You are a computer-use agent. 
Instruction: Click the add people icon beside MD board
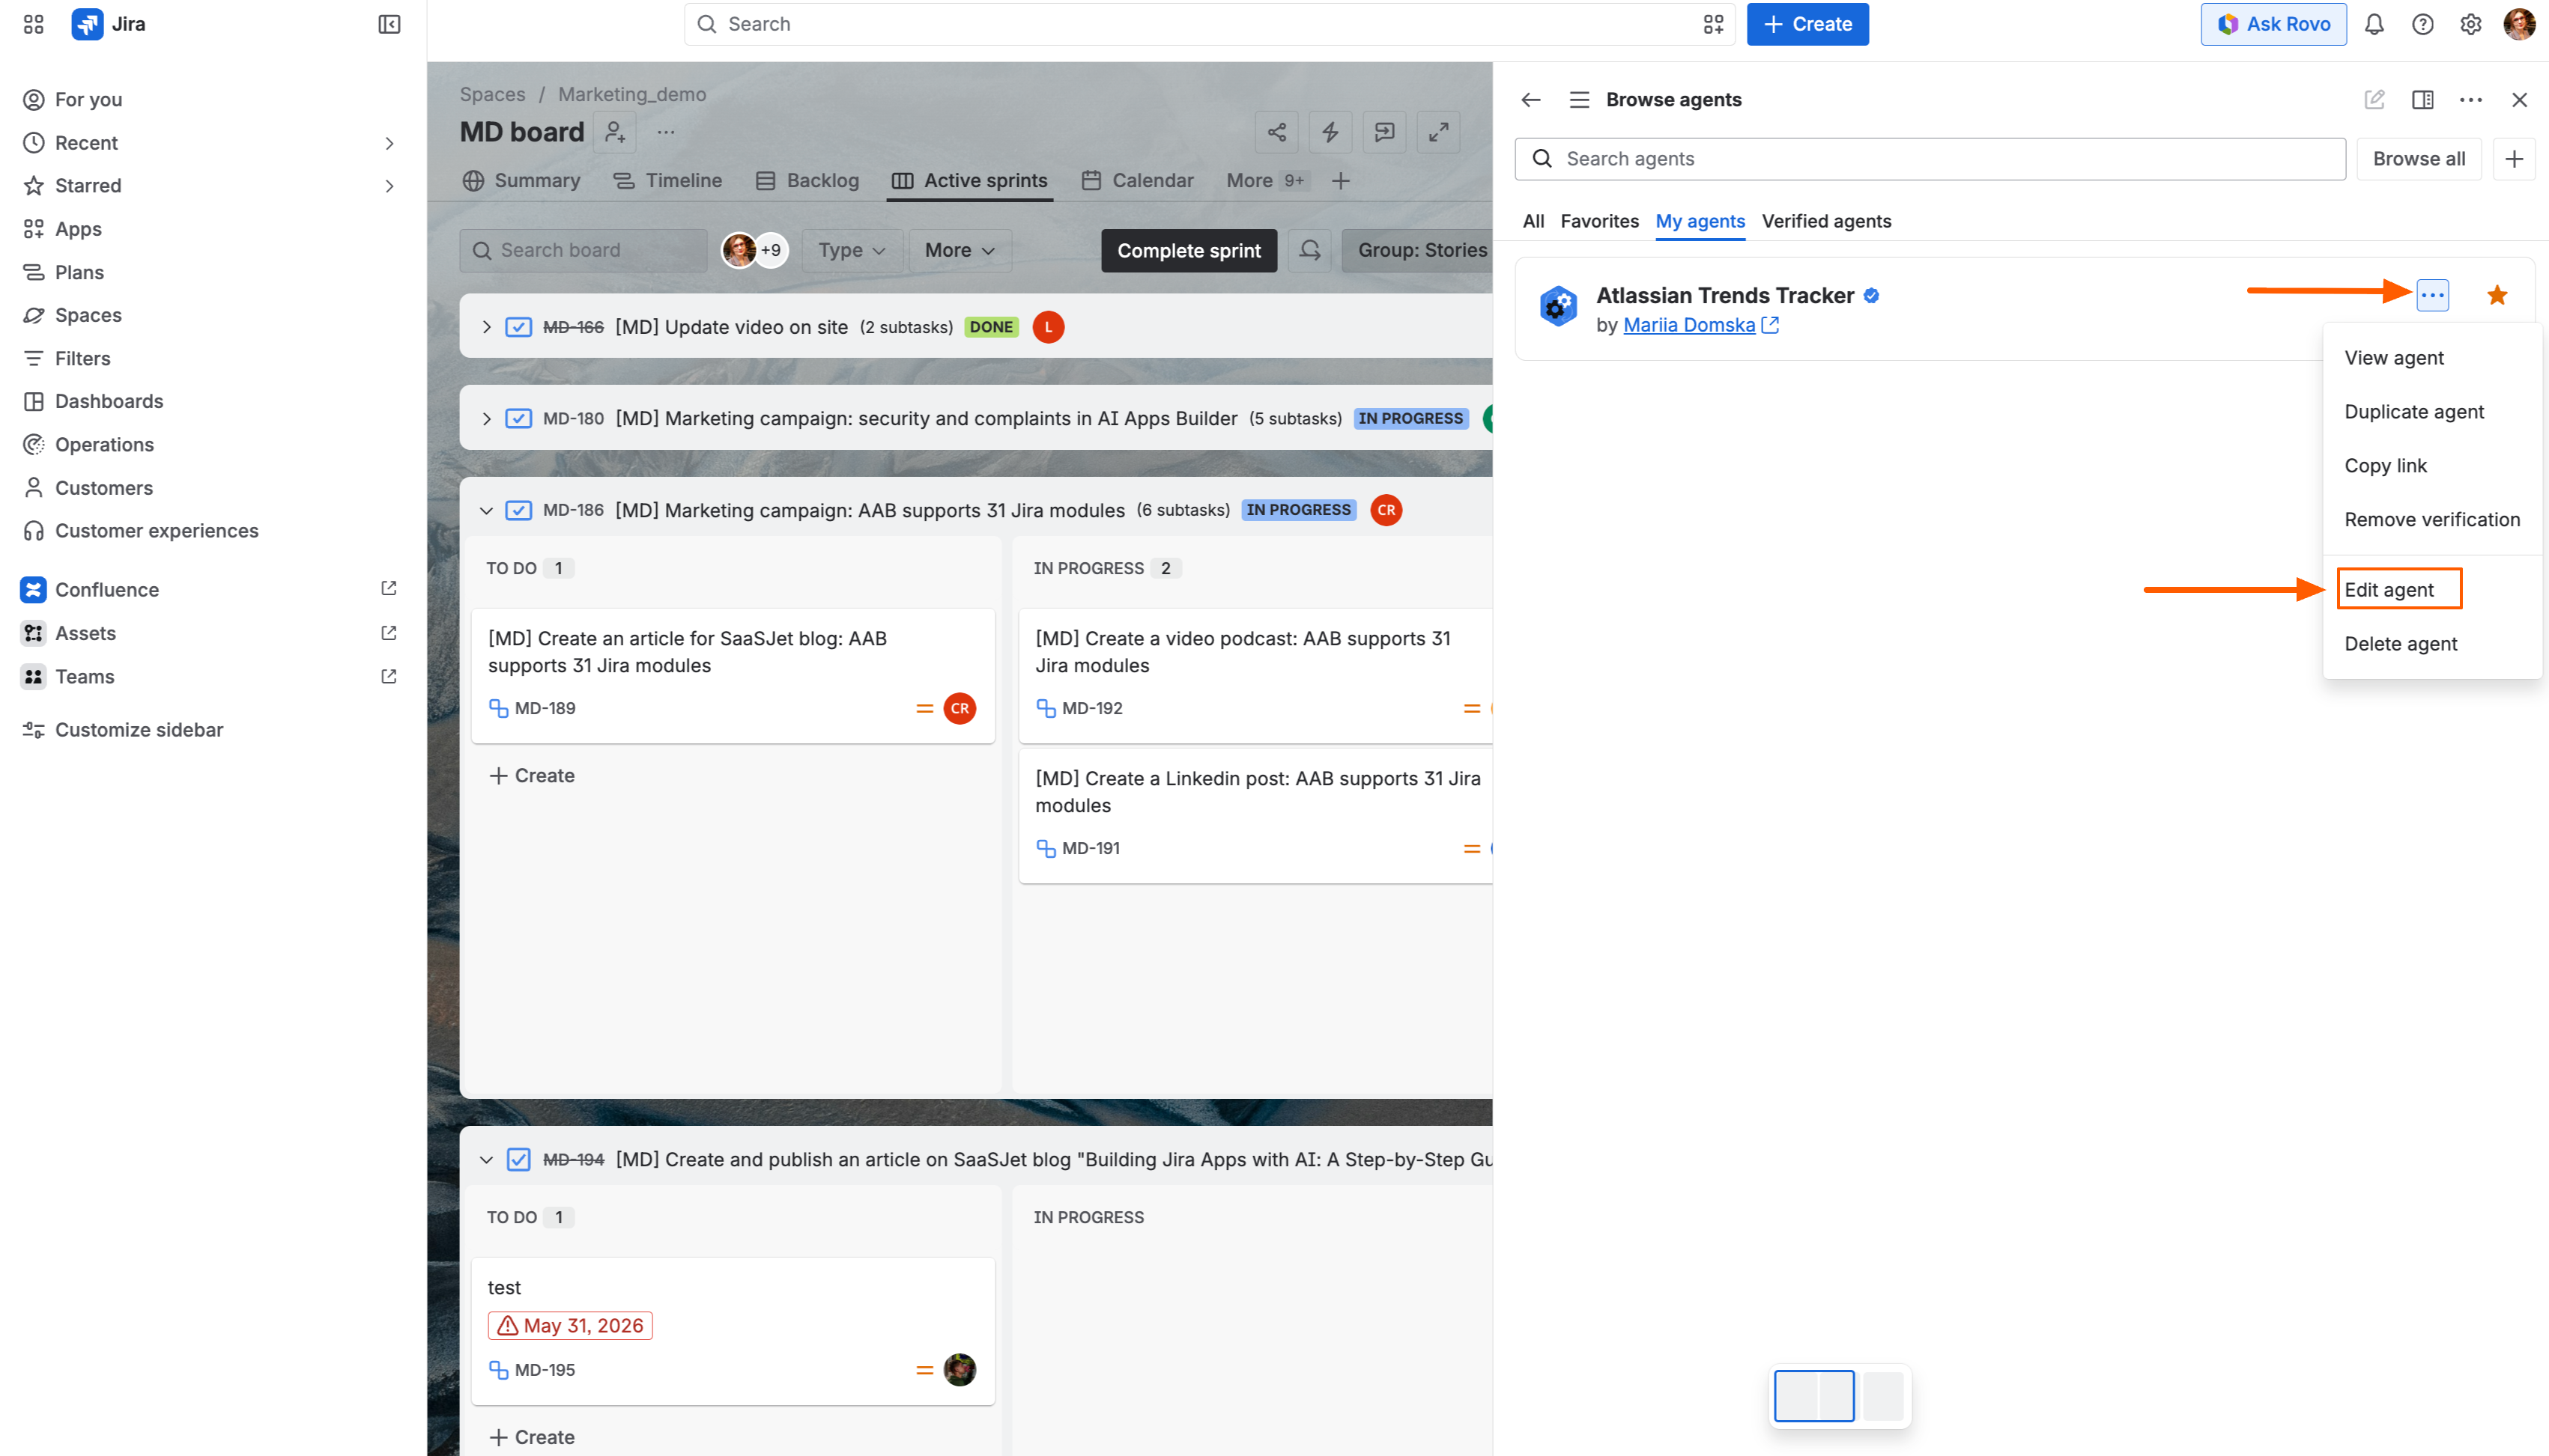[615, 132]
